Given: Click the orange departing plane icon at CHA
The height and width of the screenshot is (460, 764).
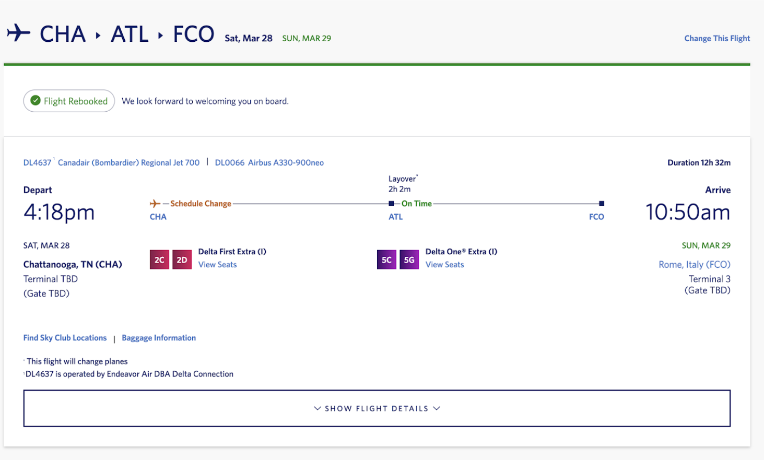Looking at the screenshot, I should pyautogui.click(x=155, y=204).
